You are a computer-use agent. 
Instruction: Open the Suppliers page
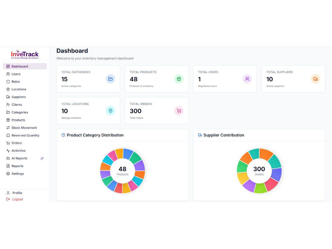pyautogui.click(x=25, y=97)
